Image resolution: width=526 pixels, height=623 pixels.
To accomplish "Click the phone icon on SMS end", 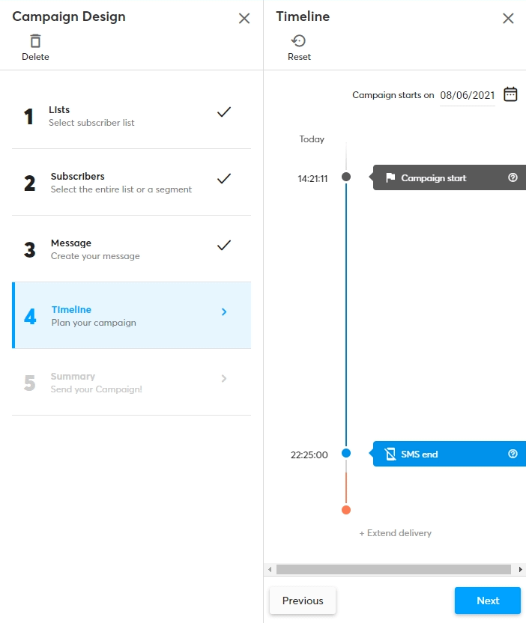I will pyautogui.click(x=390, y=454).
